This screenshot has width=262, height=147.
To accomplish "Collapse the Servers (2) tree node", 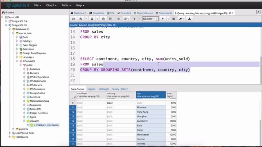I will tap(2, 17).
